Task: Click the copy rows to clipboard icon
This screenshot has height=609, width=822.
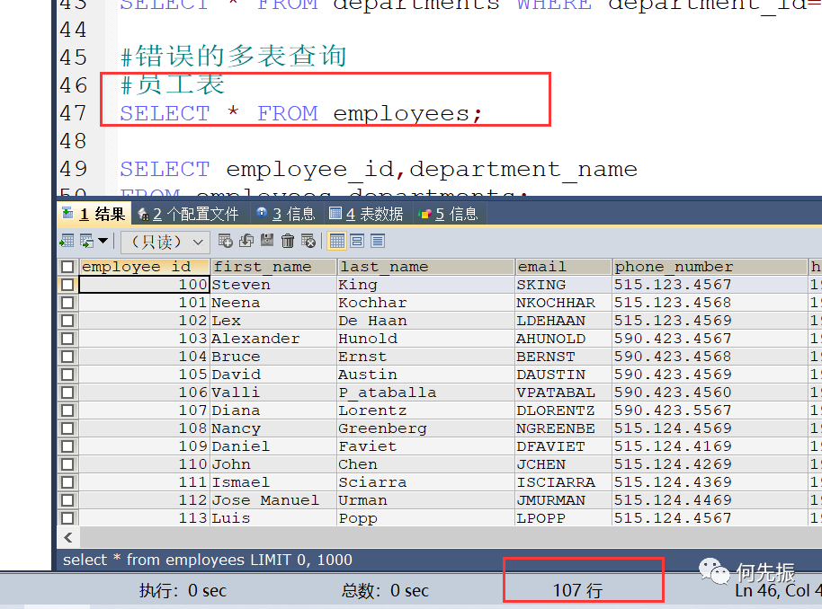Action: pos(86,241)
